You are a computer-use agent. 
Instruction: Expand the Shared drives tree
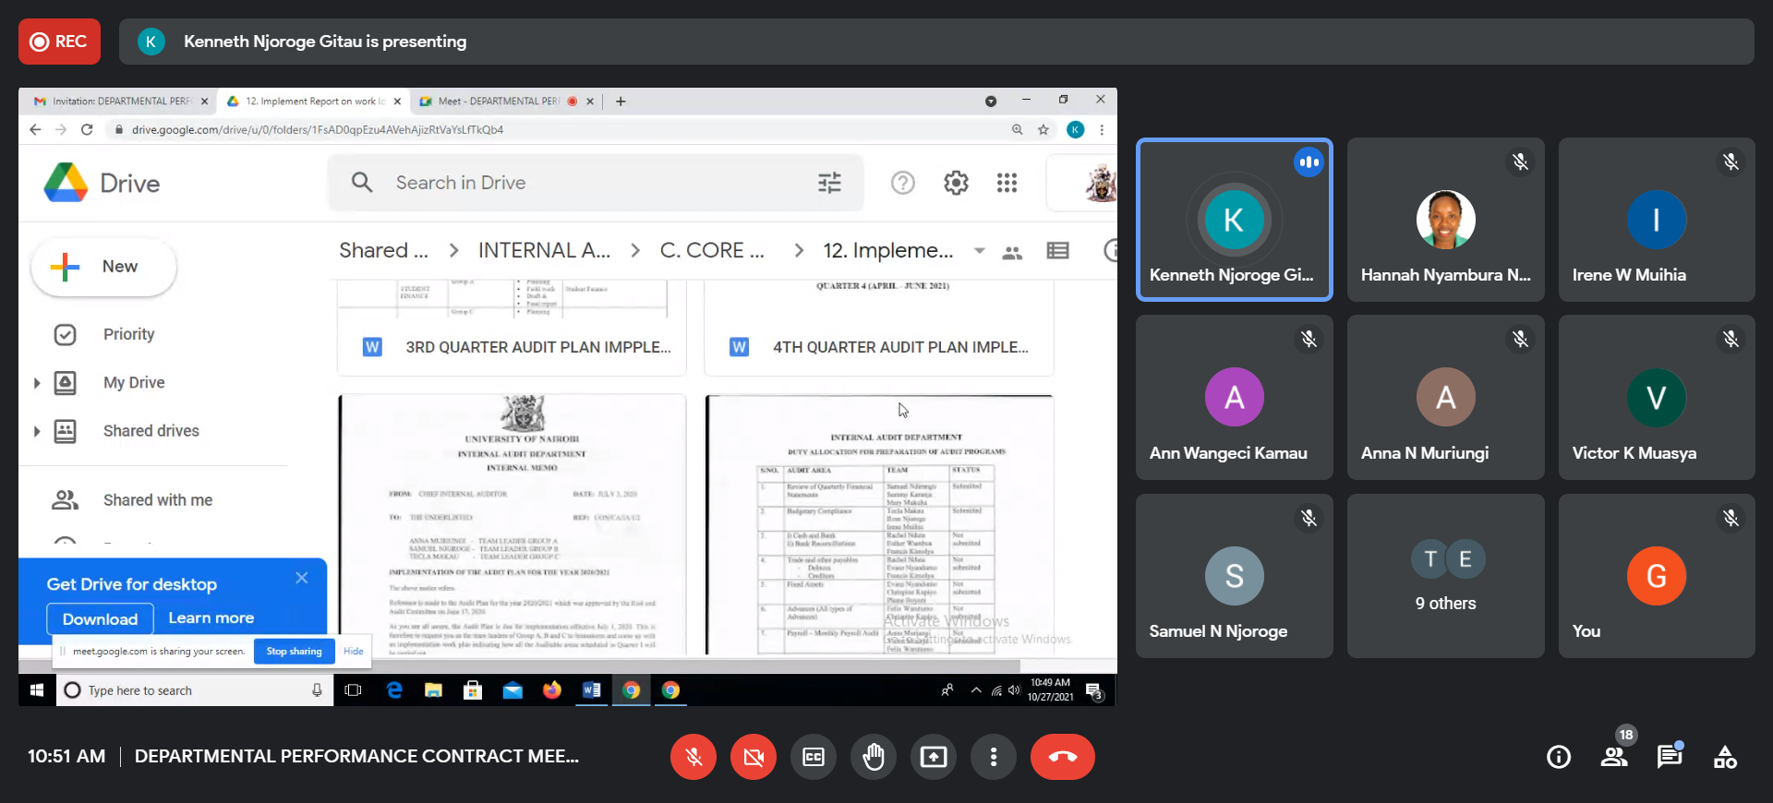(x=37, y=431)
